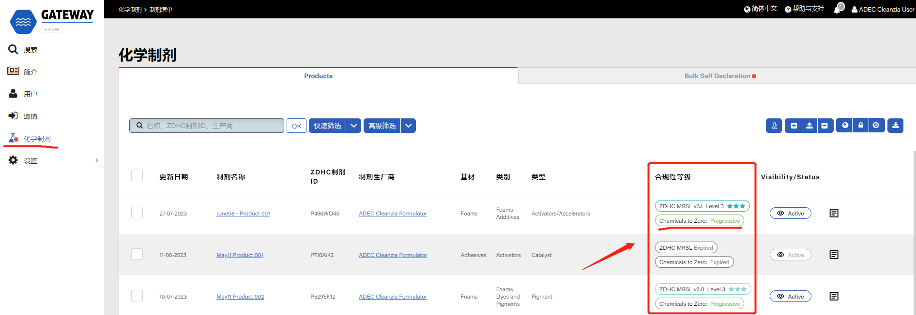The height and width of the screenshot is (315, 916).
Task: Click Chemicals to Zero Progressive badge for P529SK12
Action: [x=700, y=303]
